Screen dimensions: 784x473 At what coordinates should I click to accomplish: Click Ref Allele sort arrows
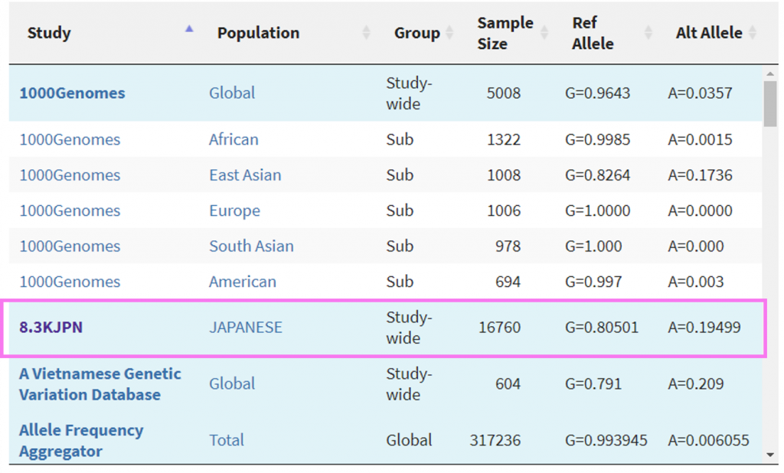[x=648, y=32]
